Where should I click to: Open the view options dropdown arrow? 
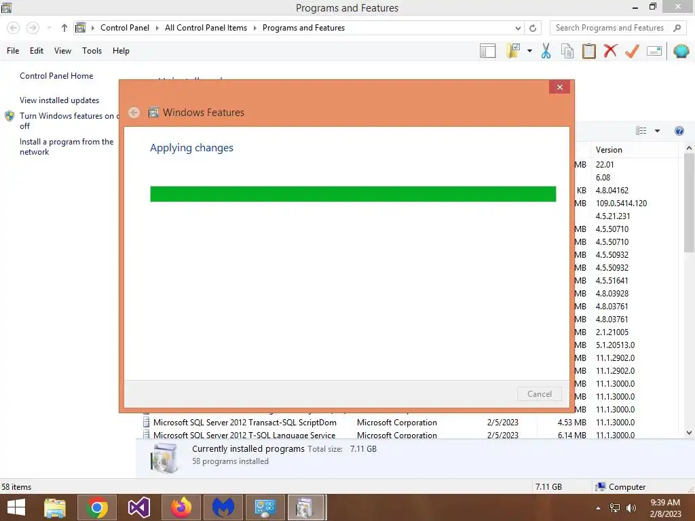(x=657, y=131)
